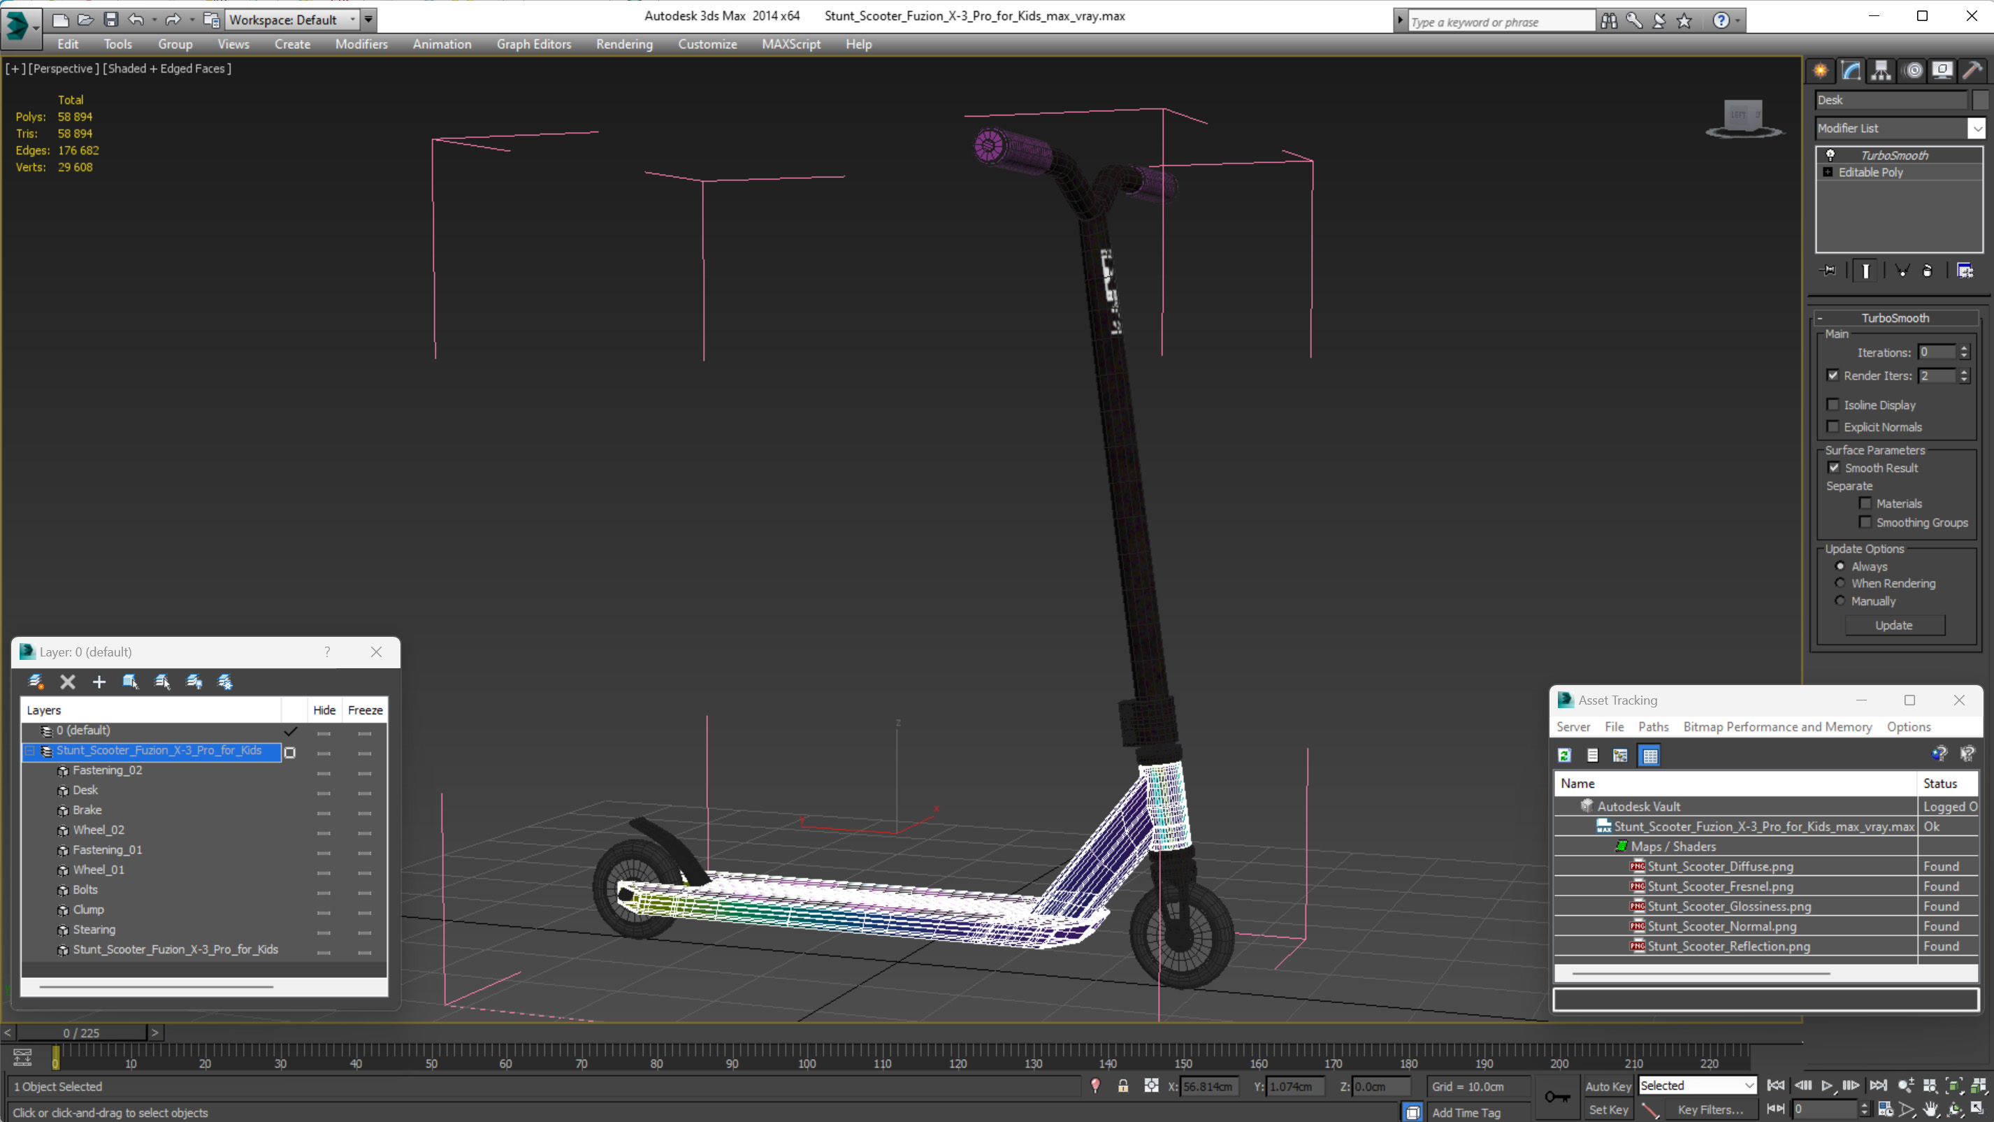Screen dimensions: 1994x1122
Task: Click the Selection Lock padlock icon
Action: [x=1122, y=1086]
